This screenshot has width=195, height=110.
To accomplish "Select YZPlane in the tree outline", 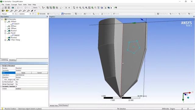I will click(x=13, y=28).
